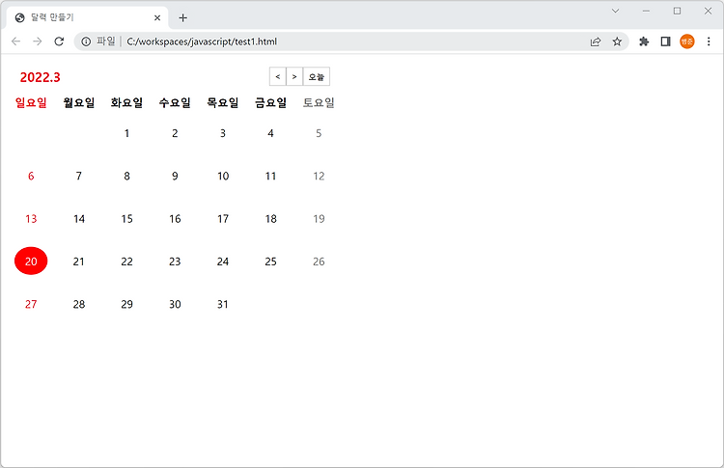
Task: Select date 21 in the calendar
Action: point(79,262)
